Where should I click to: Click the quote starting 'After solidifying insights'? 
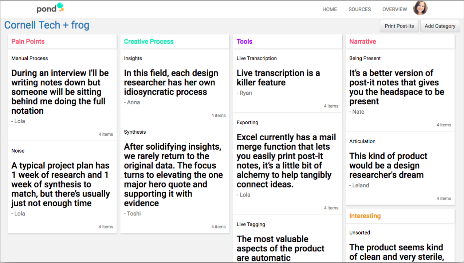click(173, 175)
